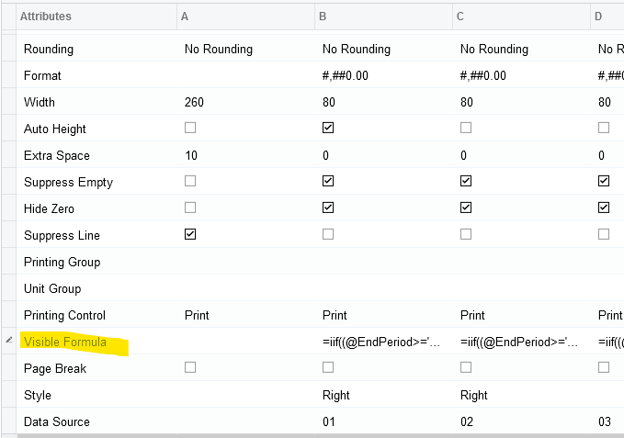Screen dimensions: 624x438
Task: Click the Suppress Line row label
Action: click(x=62, y=235)
